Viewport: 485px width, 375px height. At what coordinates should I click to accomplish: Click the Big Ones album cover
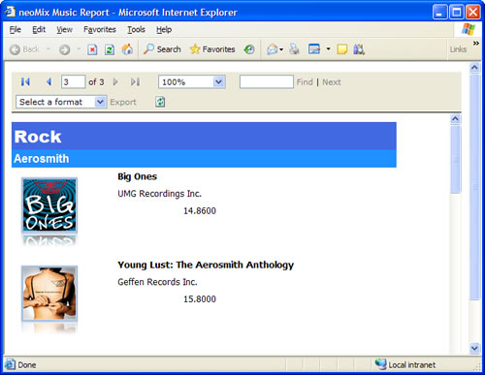[49, 204]
